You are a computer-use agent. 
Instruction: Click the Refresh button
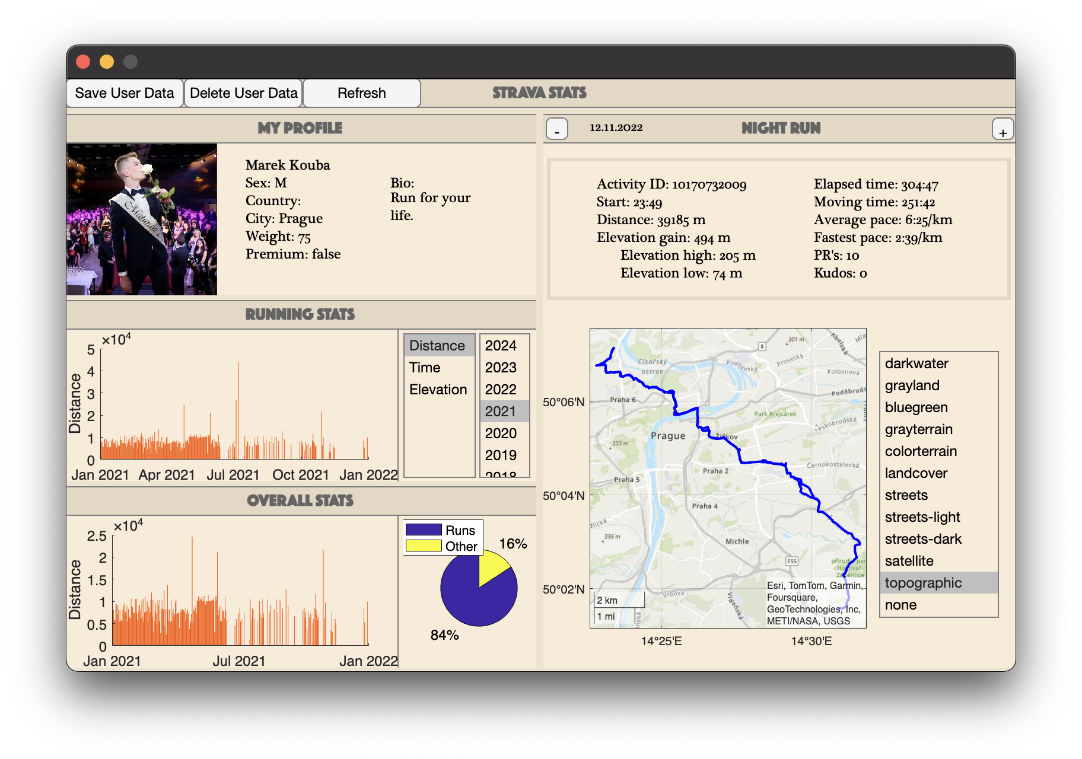(361, 93)
